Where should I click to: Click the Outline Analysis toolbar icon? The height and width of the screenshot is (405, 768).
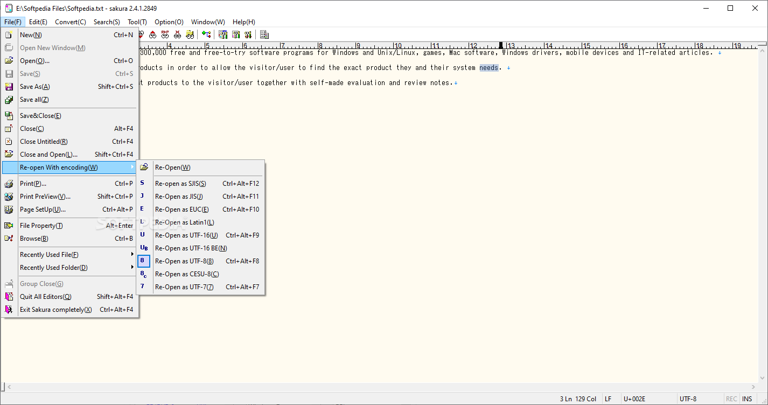[x=206, y=34]
